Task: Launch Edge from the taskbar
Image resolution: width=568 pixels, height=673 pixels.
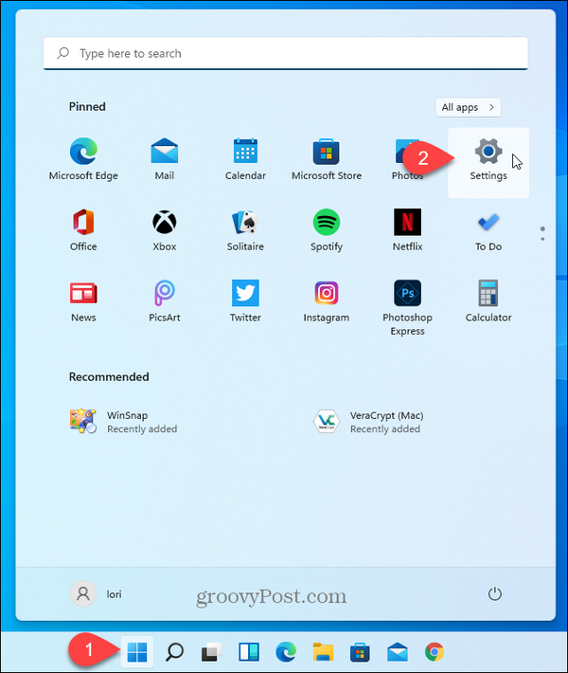Action: [286, 652]
